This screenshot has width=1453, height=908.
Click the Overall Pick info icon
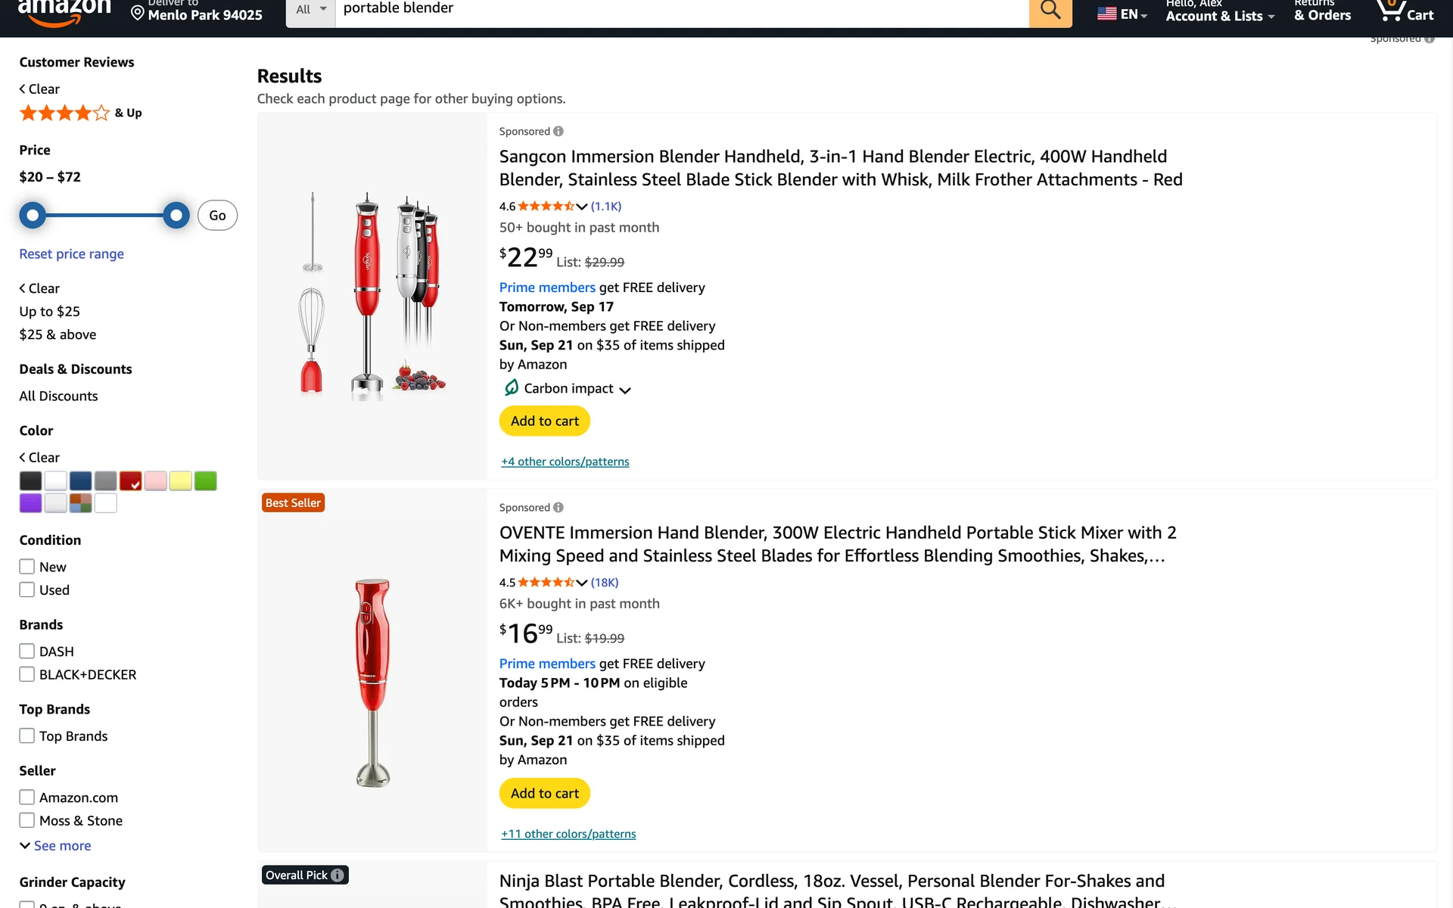(x=338, y=875)
